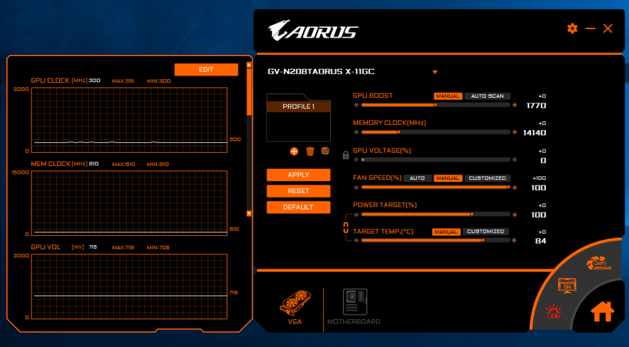Image resolution: width=629 pixels, height=347 pixels.
Task: Click the APPLY button
Action: (298, 175)
